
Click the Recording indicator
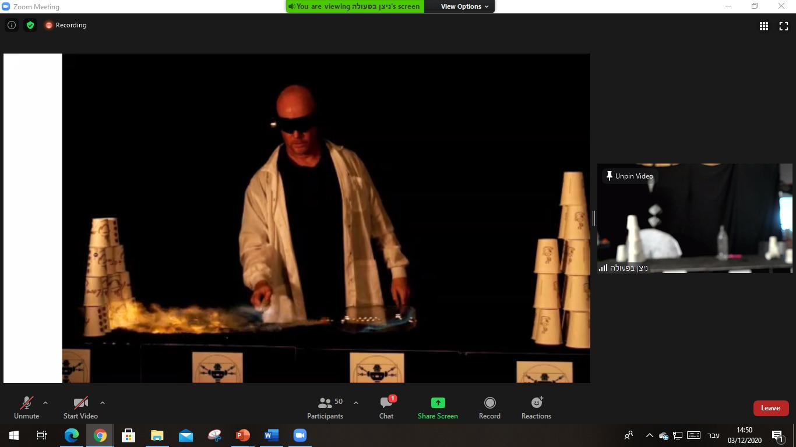(66, 25)
